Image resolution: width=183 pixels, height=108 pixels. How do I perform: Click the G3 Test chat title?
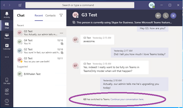(89, 15)
